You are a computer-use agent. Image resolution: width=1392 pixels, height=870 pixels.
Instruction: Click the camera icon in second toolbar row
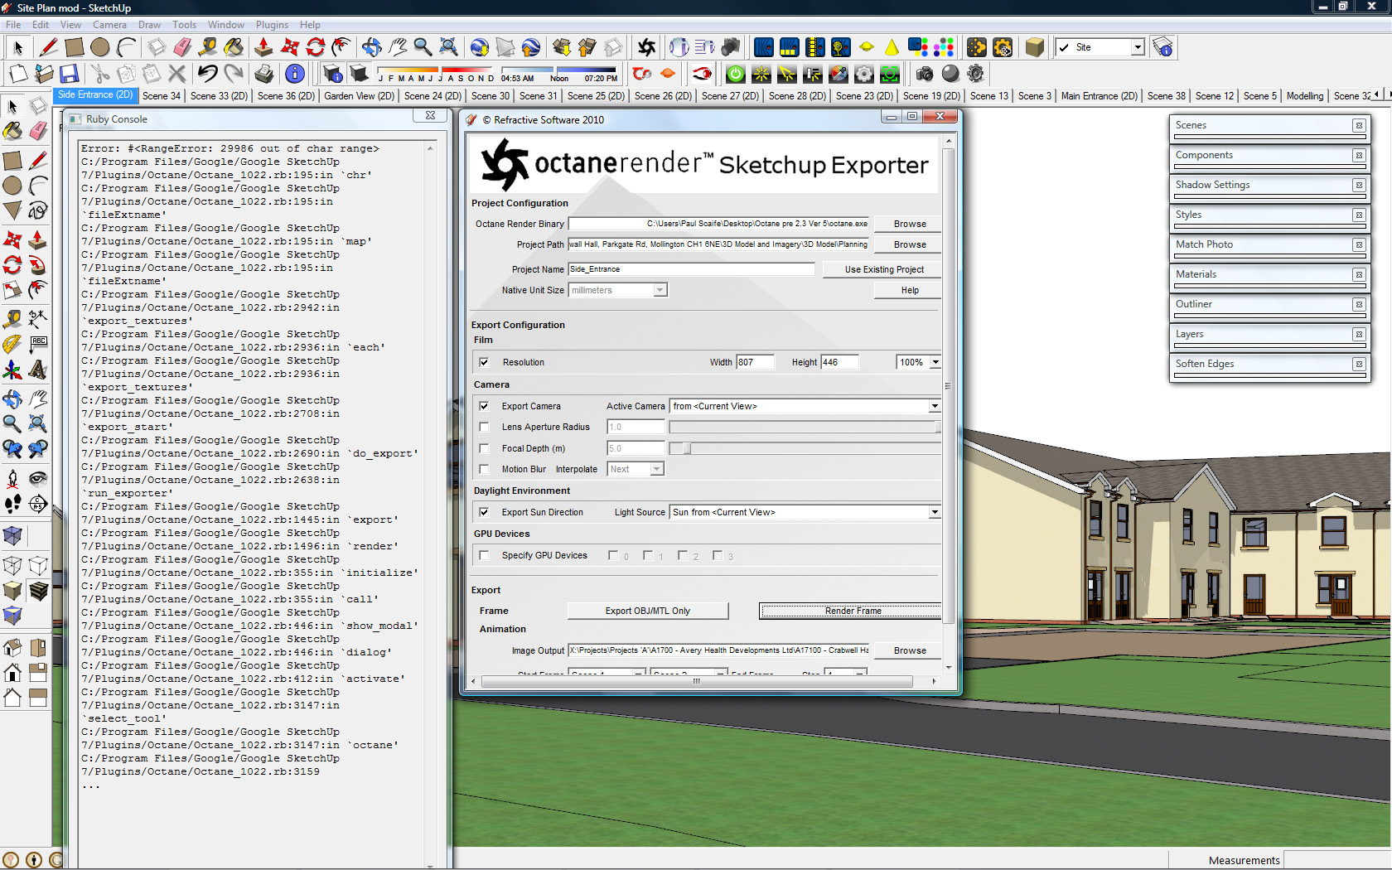tap(925, 74)
